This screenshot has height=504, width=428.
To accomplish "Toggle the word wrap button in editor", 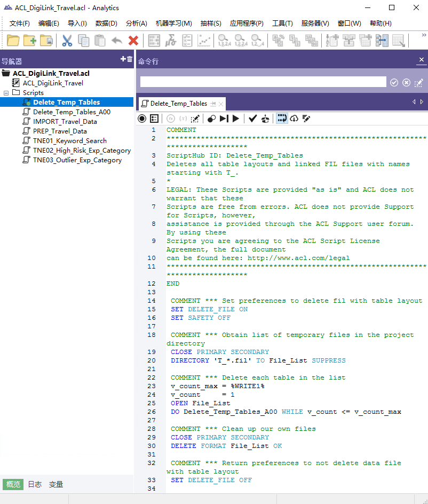I will pos(282,119).
